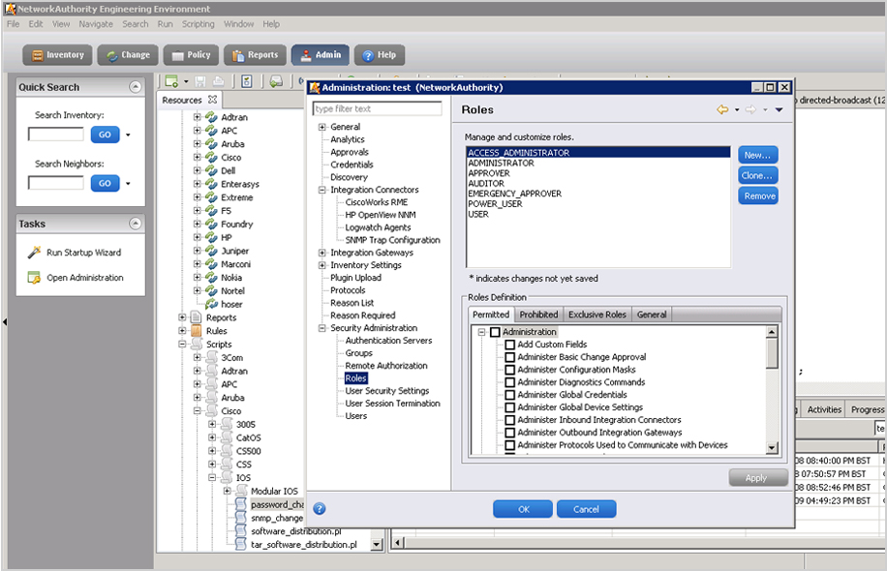Open the Navigate menu
887x571 pixels.
[x=96, y=24]
